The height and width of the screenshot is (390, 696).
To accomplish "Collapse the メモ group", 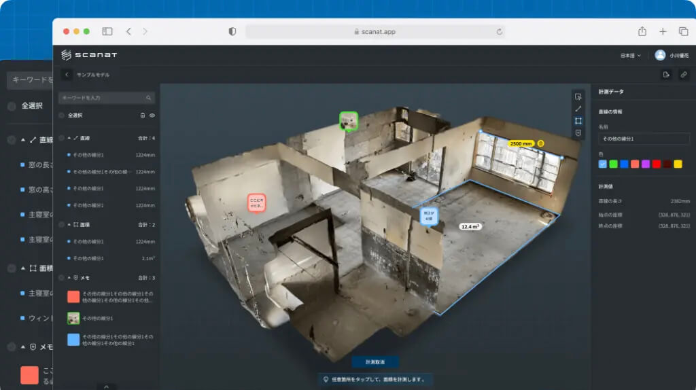I will tap(69, 278).
